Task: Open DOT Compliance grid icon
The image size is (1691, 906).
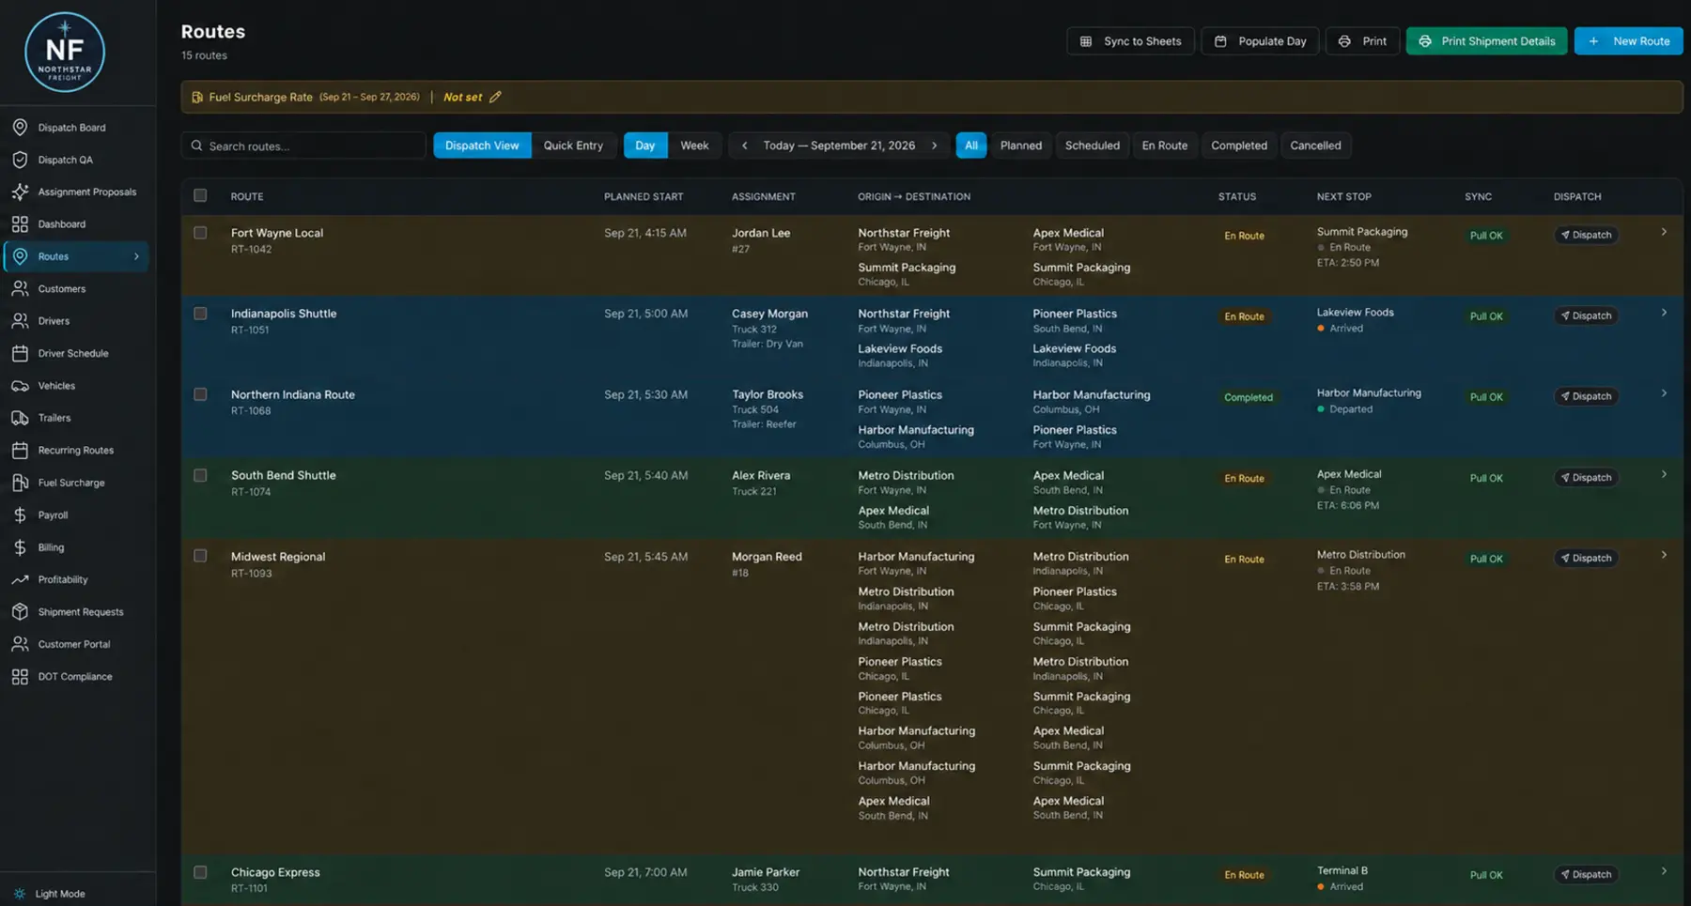Action: tap(20, 677)
